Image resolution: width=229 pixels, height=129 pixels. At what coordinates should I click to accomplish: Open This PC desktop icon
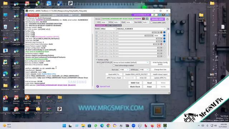coord(5,16)
